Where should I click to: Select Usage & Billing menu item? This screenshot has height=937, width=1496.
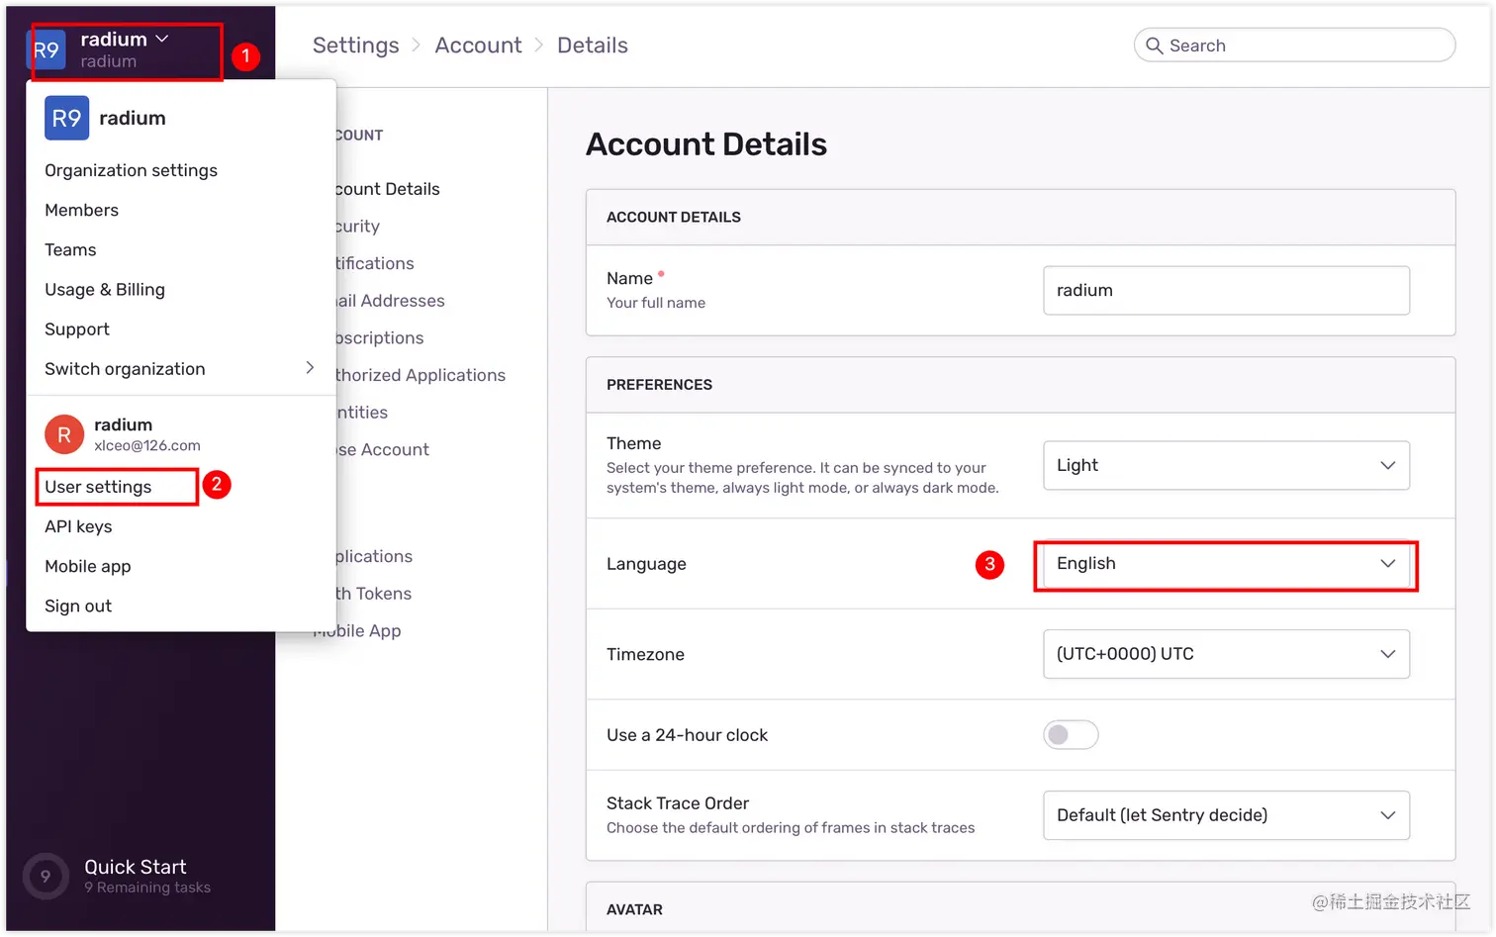click(104, 289)
